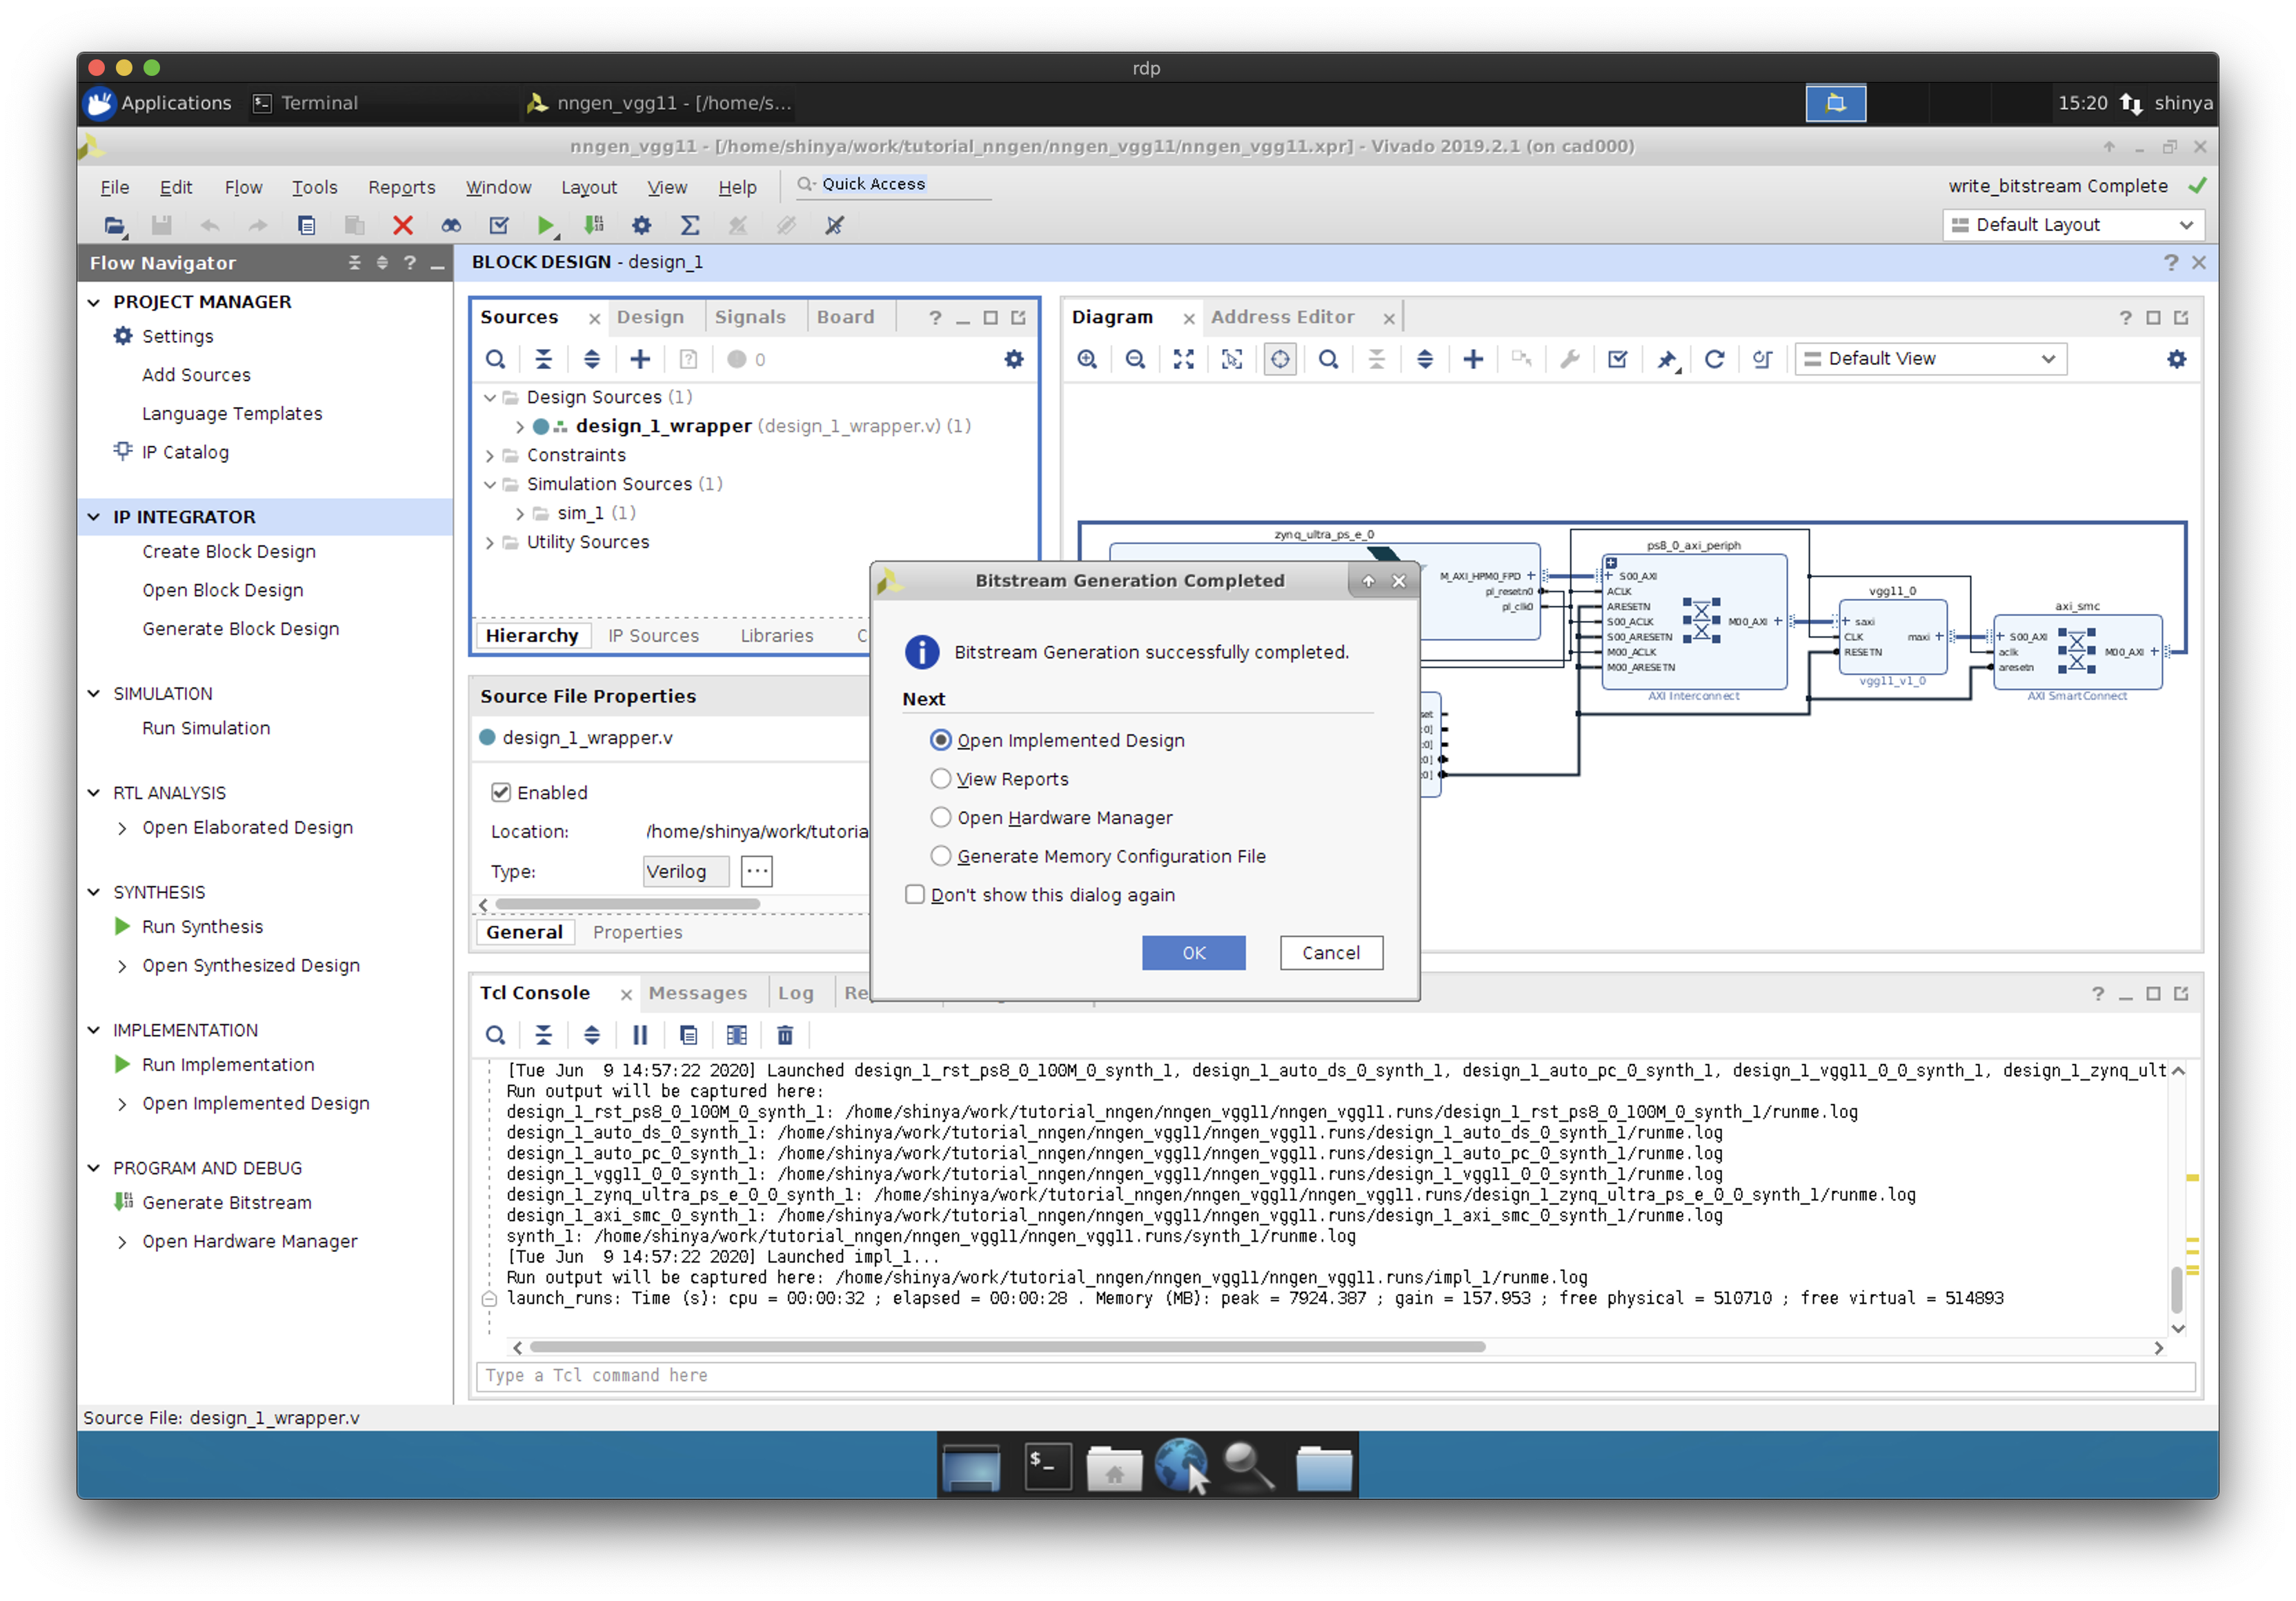Select Open Hardware Manager radio option
This screenshot has width=2296, height=1601.
coord(940,817)
